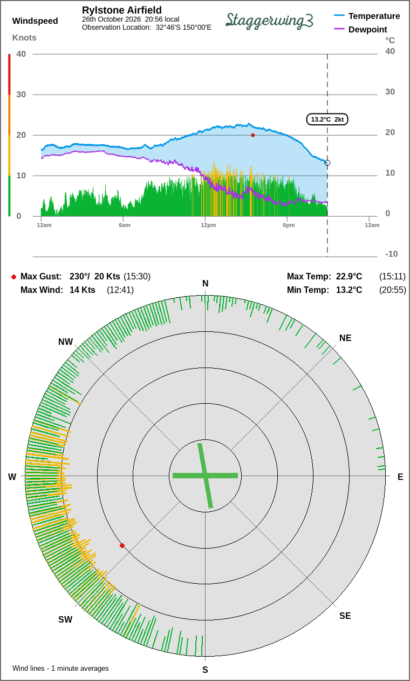Click the windspeed colour scale bar

coord(9,135)
